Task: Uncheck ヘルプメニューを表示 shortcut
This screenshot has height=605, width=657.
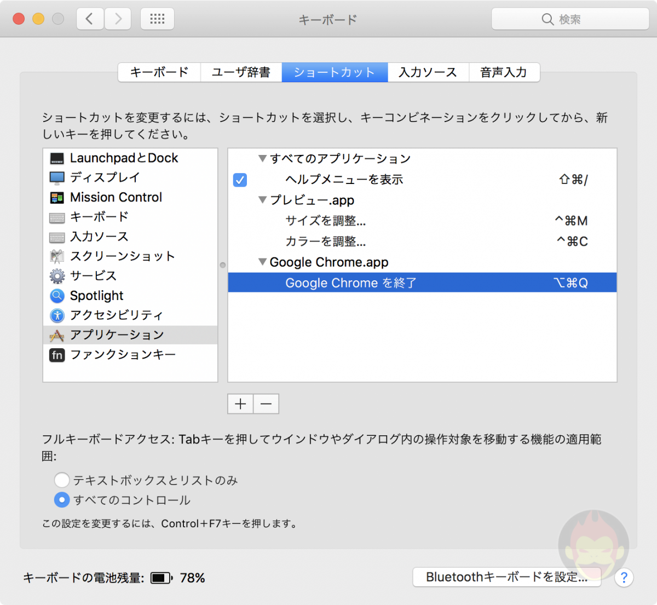Action: pyautogui.click(x=239, y=180)
